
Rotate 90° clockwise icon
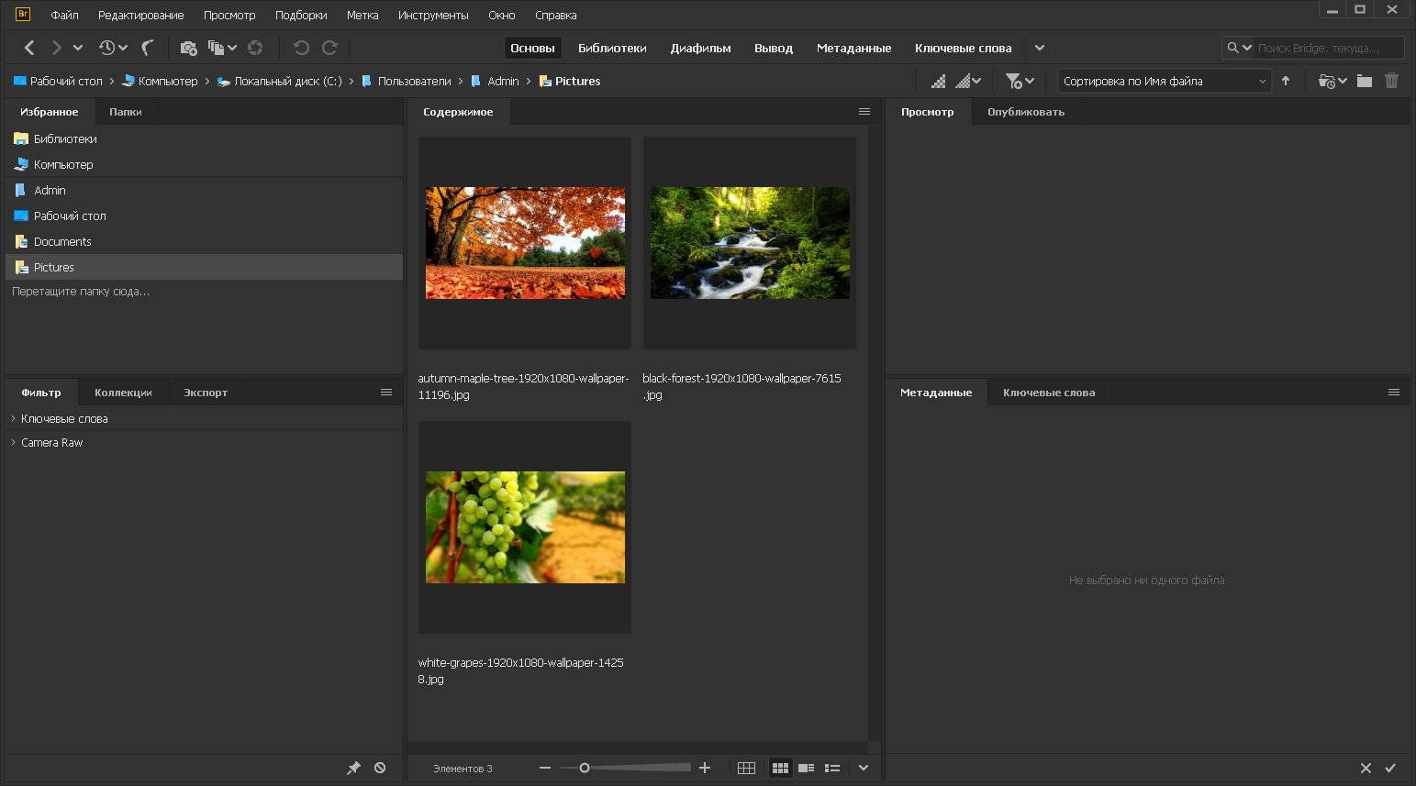point(329,48)
